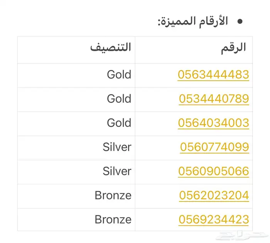Select the التصنيف column header
This screenshot has height=243, width=270.
[x=111, y=48]
